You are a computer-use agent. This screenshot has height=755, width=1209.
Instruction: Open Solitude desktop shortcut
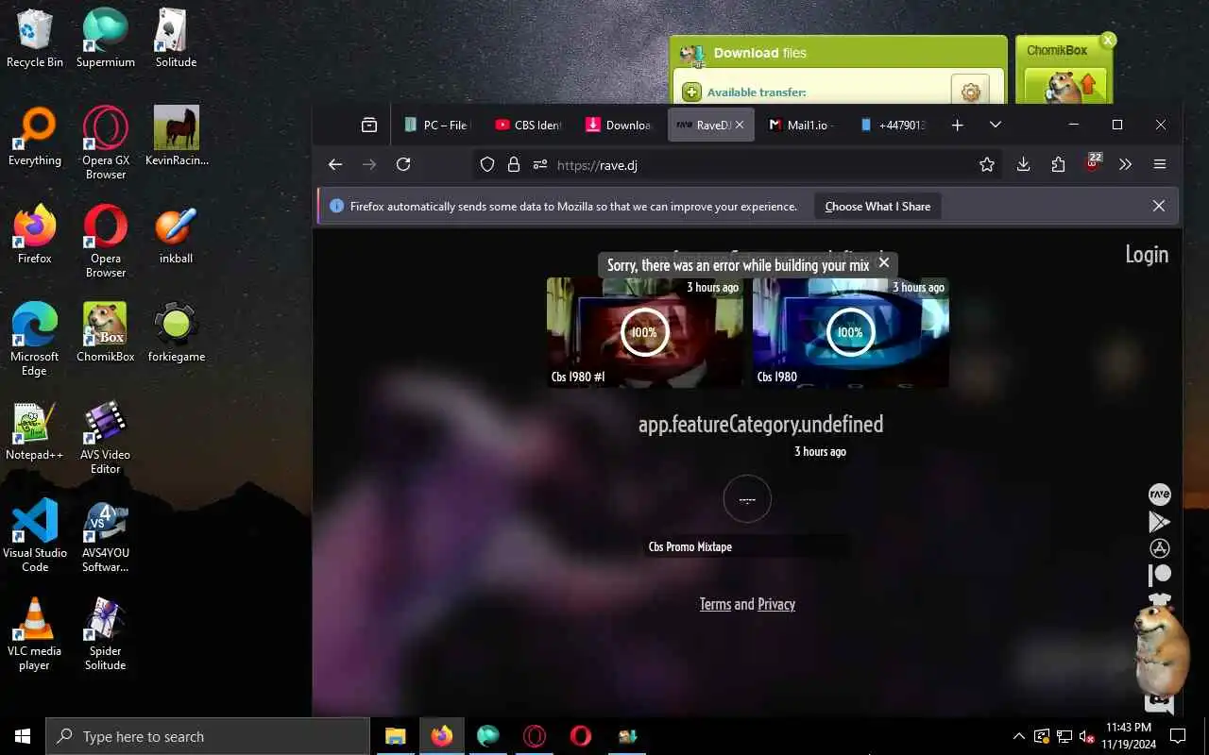point(176,39)
